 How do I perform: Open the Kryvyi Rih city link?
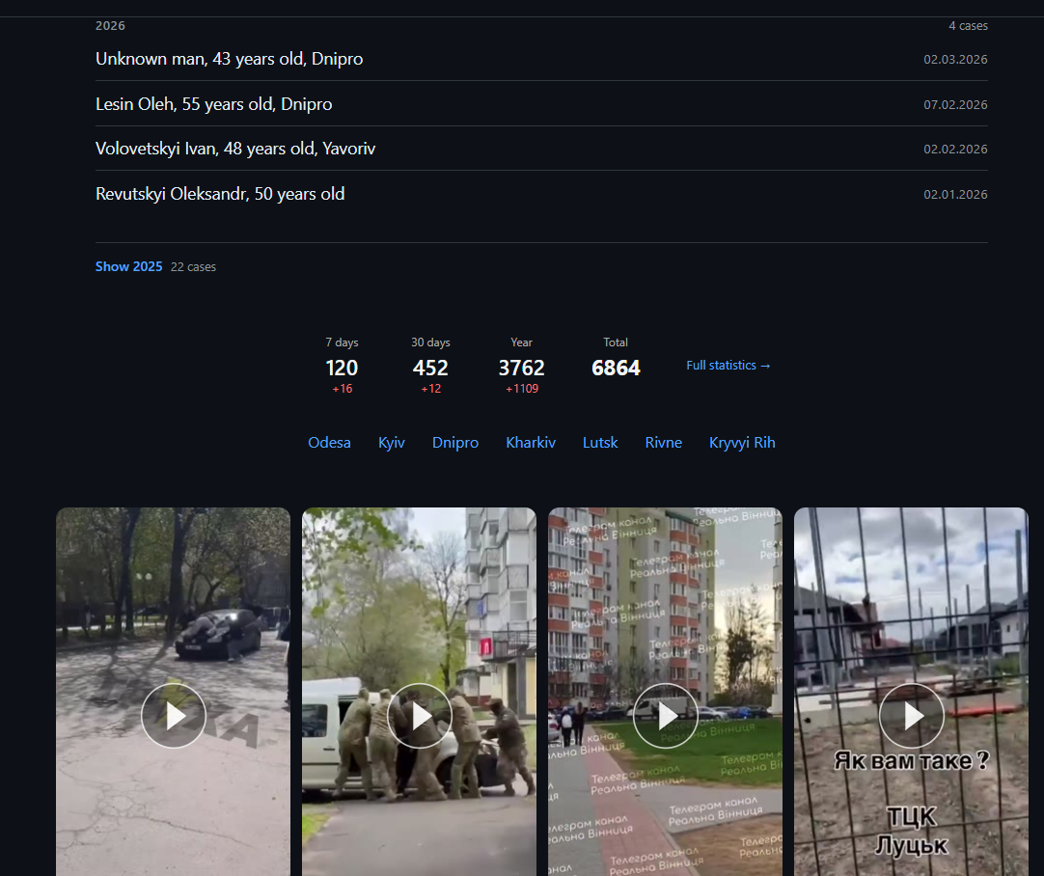[x=742, y=443]
